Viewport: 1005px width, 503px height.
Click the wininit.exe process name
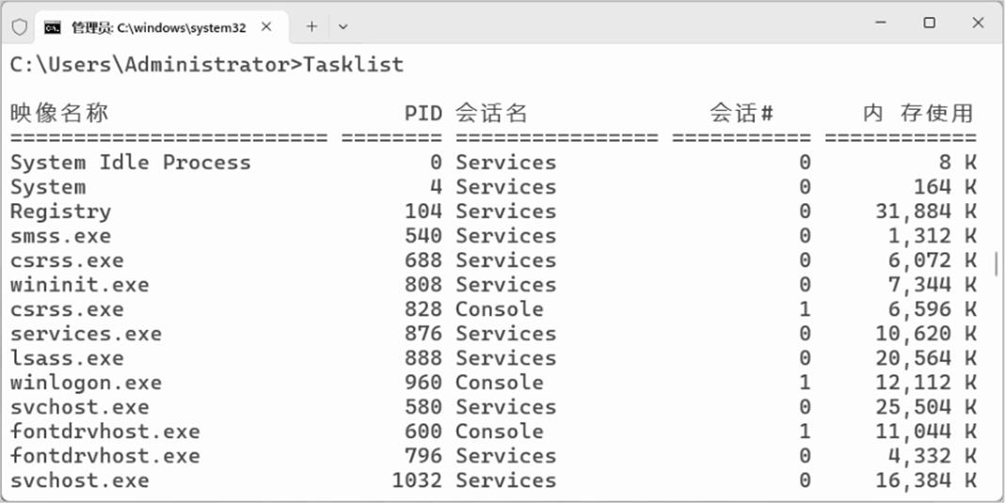point(79,285)
